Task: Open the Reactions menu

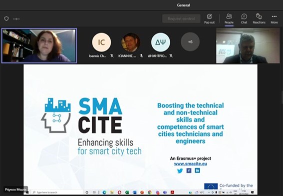Action: point(259,18)
